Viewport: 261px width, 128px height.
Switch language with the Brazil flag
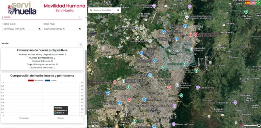point(258,3)
